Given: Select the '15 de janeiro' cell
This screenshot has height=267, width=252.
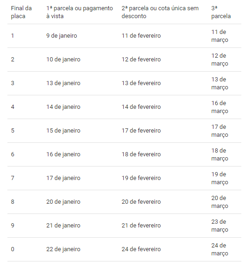Looking at the screenshot, I should [x=63, y=131].
